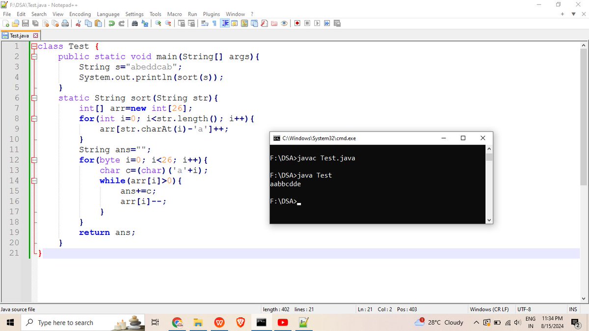Click the Paste clipboard icon
589x331 pixels.
point(98,24)
